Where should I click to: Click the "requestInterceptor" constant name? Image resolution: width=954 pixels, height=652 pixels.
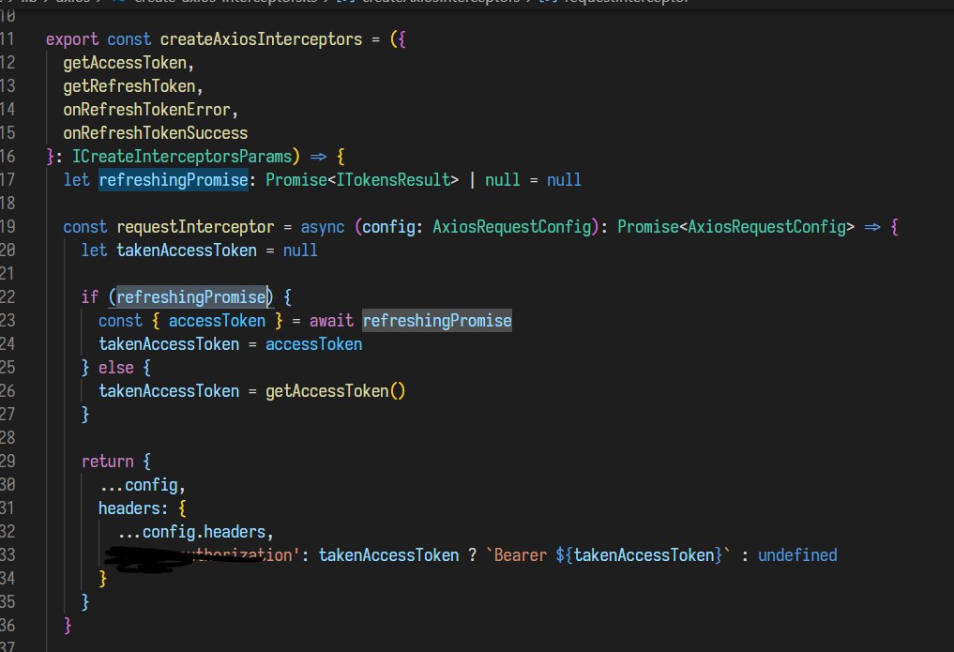(x=195, y=227)
